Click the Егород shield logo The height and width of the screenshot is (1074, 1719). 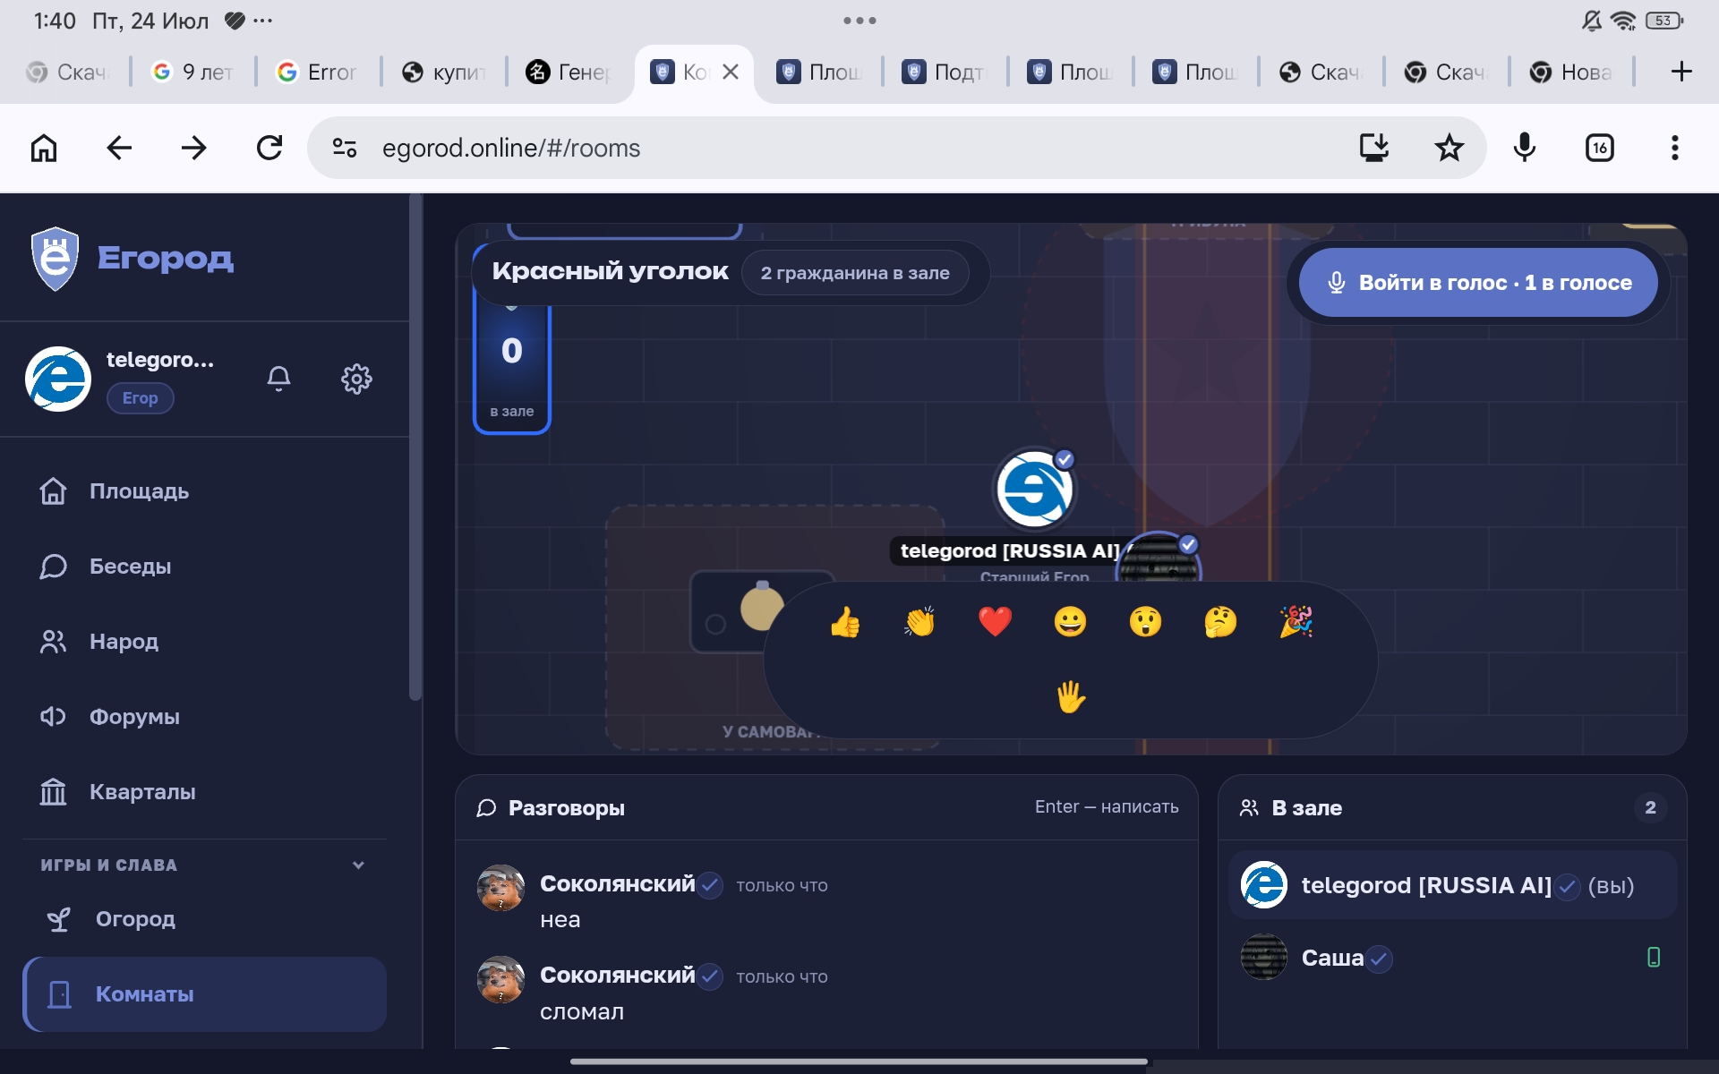point(55,259)
